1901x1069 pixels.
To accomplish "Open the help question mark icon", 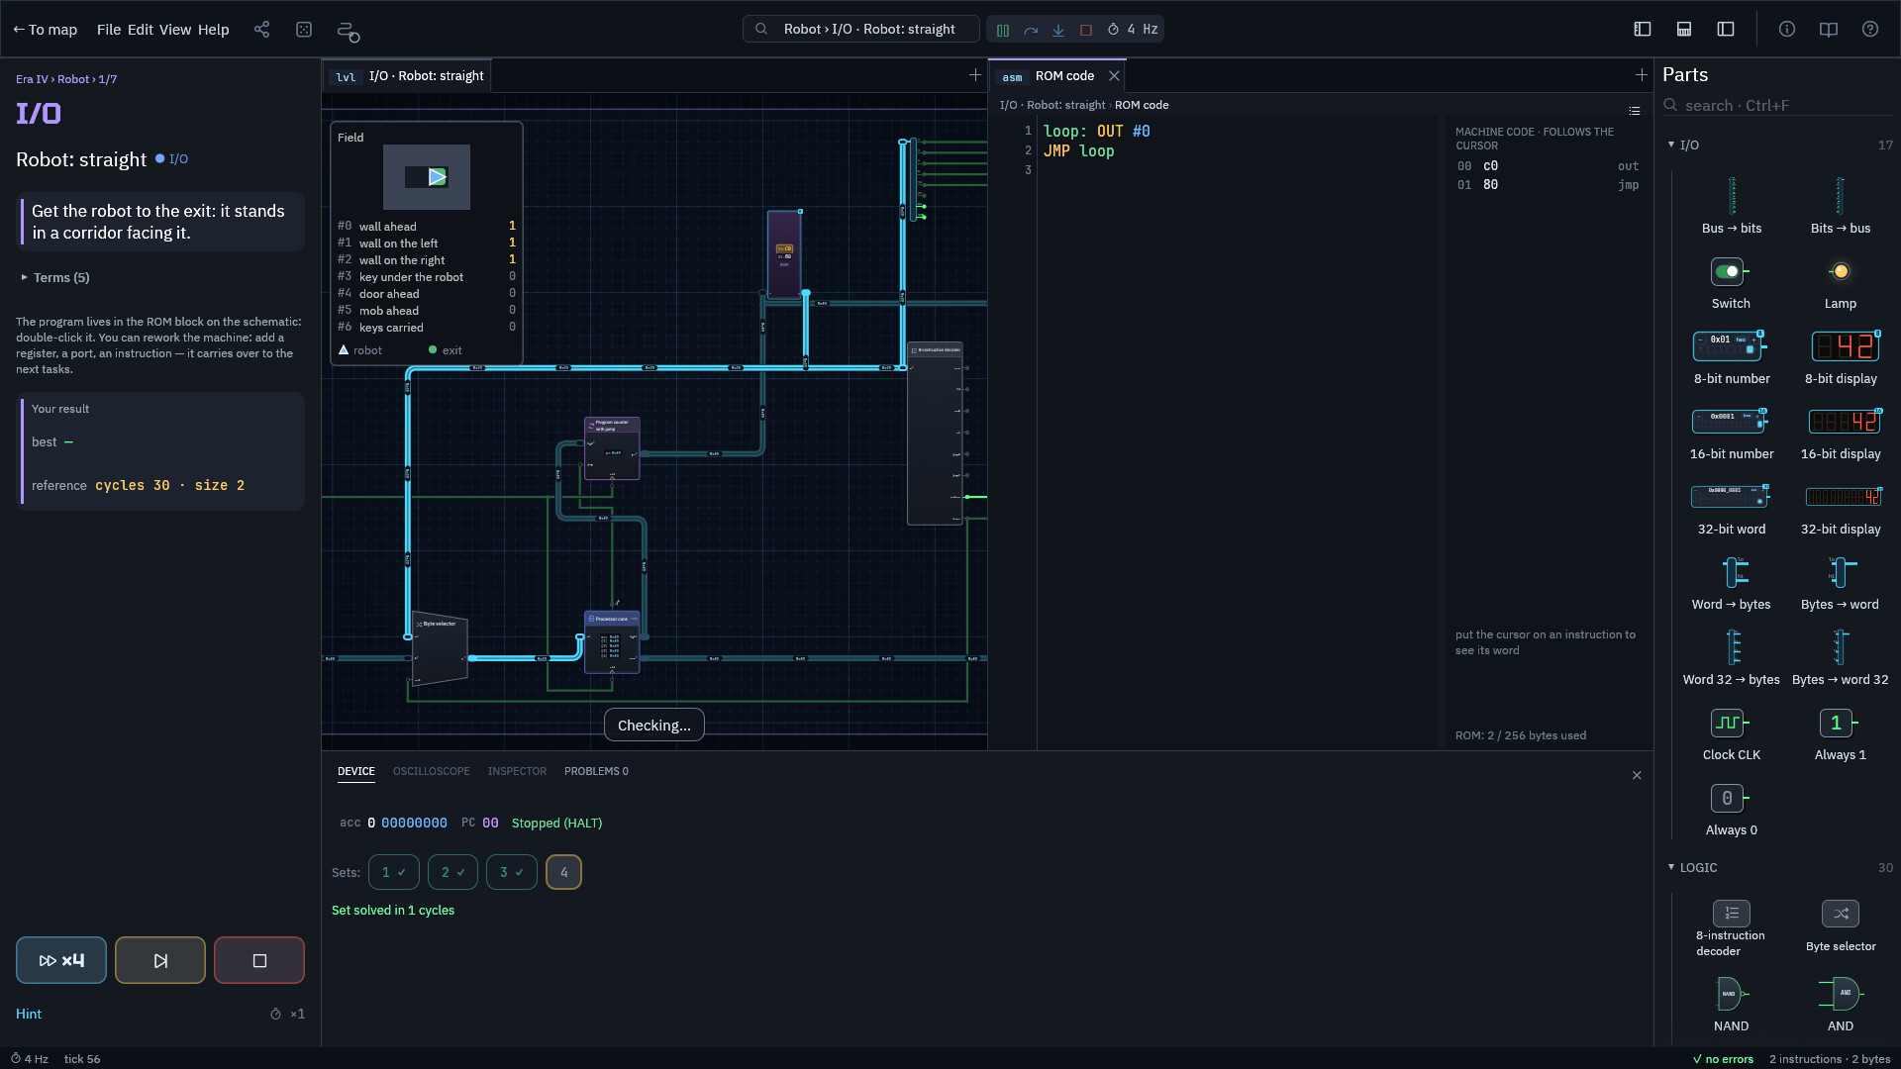I will [x=1870, y=30].
